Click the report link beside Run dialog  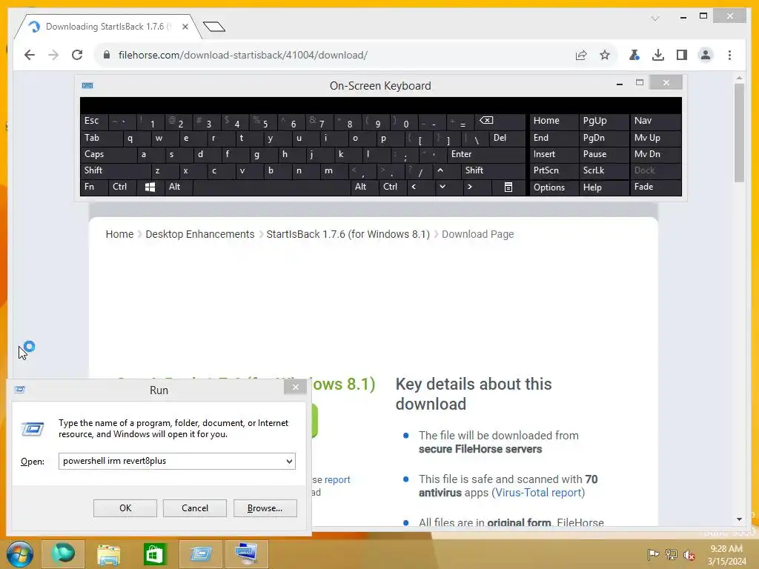point(337,479)
